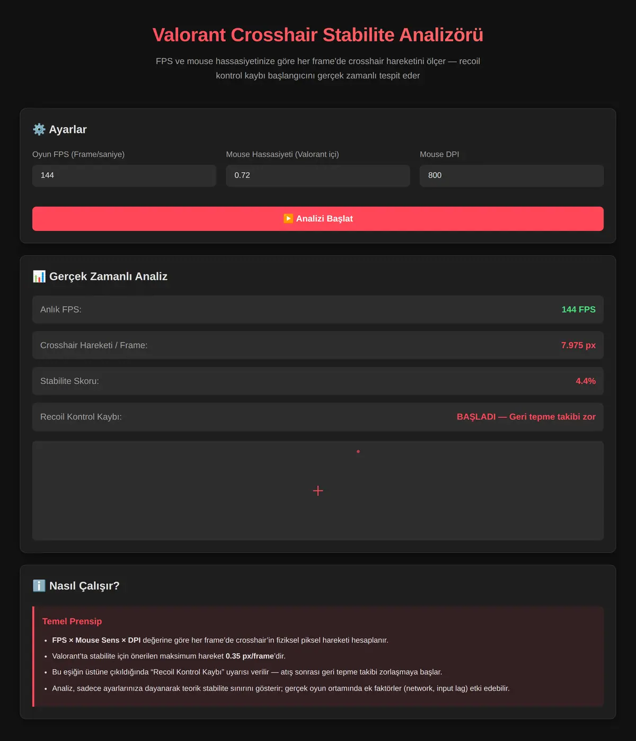636x741 pixels.
Task: Click the Valorant Crosshair Stabilite Analizörü title
Action: [x=318, y=35]
